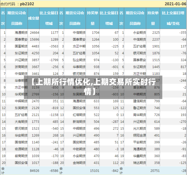The height and width of the screenshot is (175, 187).
Task: Click volume cell 1039
Action: pos(36,156)
